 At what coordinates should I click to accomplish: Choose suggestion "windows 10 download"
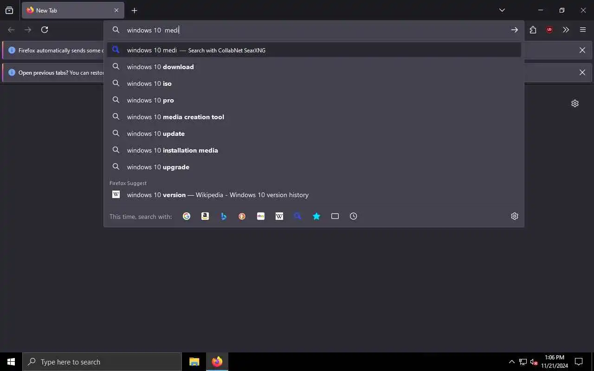314,67
